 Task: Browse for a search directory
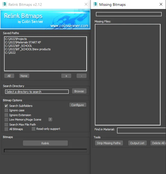(x=79, y=91)
